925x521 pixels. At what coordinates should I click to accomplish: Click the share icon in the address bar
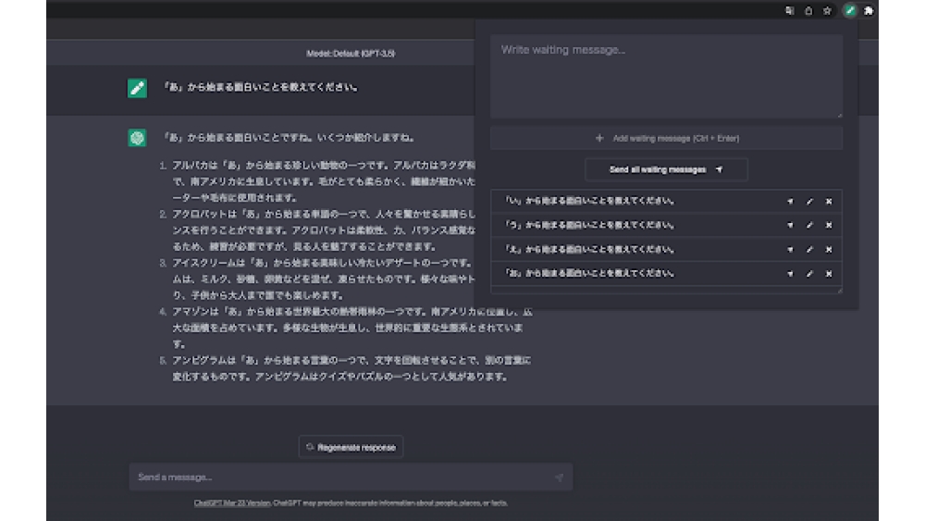[x=808, y=10]
